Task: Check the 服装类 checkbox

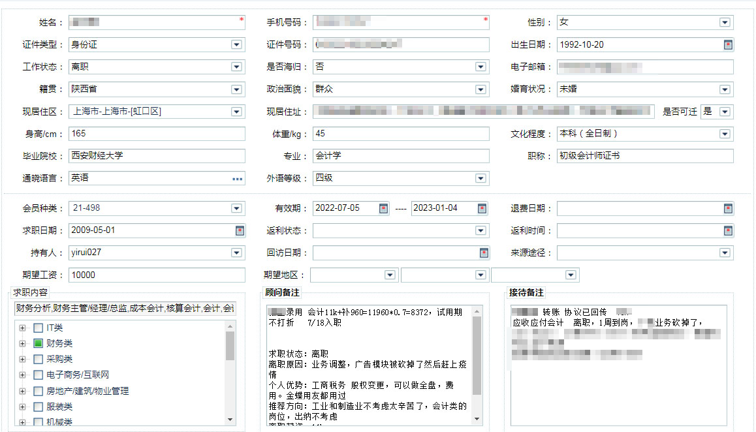Action: [38, 407]
